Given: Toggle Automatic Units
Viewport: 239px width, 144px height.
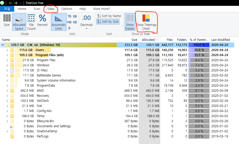Looking at the screenshot, I should 58,22.
